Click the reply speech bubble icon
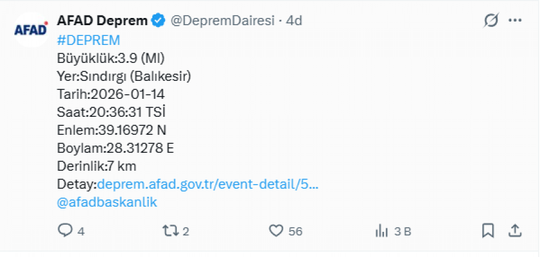Viewport: 540px width, 257px height. [x=65, y=231]
